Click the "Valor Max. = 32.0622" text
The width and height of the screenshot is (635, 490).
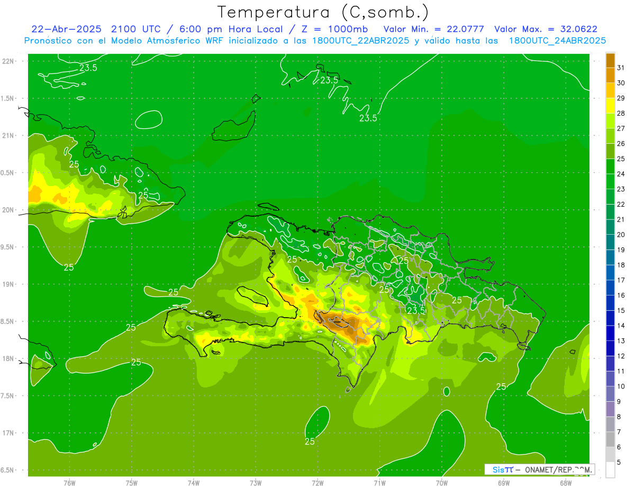546,29
